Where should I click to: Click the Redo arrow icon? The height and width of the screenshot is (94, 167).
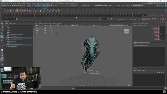pyautogui.click(x=21, y=5)
